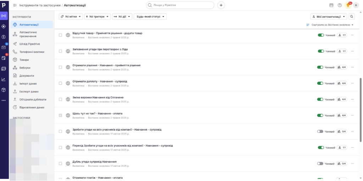Image resolution: width=363 pixels, height=181 pixels.
Task: Click the Pipedrive logo icon
Action: (x=4, y=5)
